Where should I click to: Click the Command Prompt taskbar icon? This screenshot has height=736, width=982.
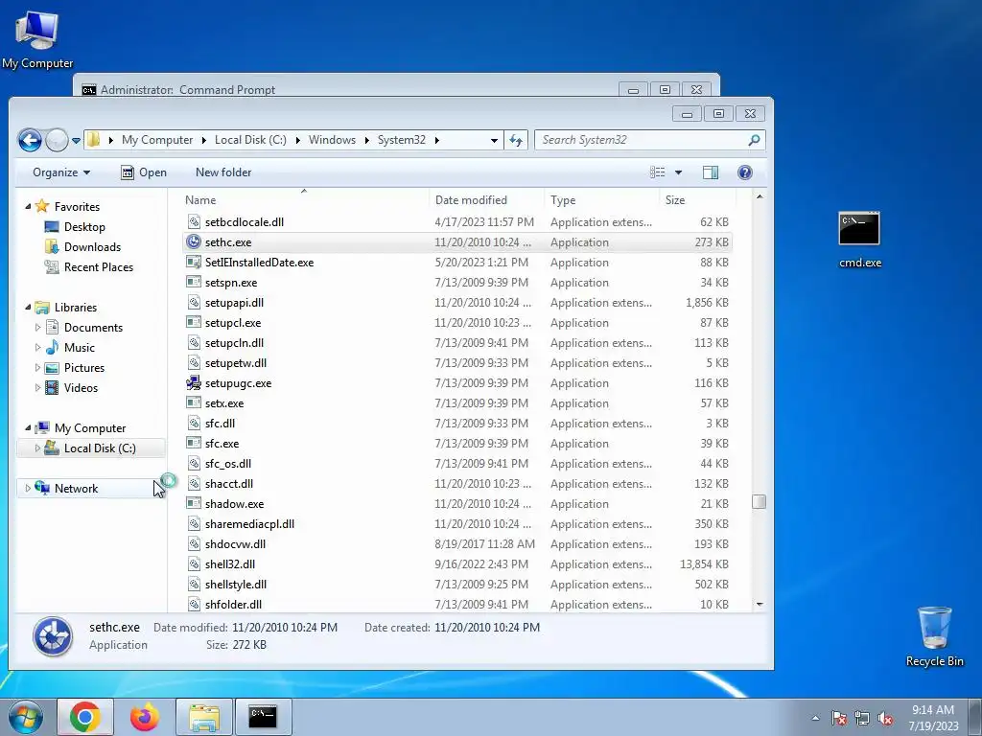tap(263, 717)
